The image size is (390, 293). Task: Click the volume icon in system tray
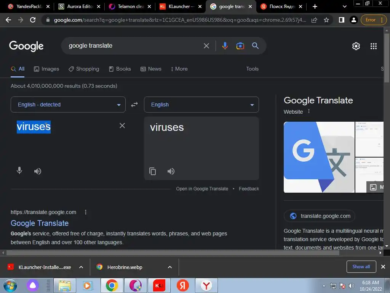[352, 286]
